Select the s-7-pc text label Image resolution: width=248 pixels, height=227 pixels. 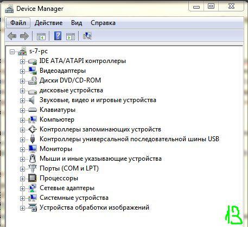pos(39,51)
